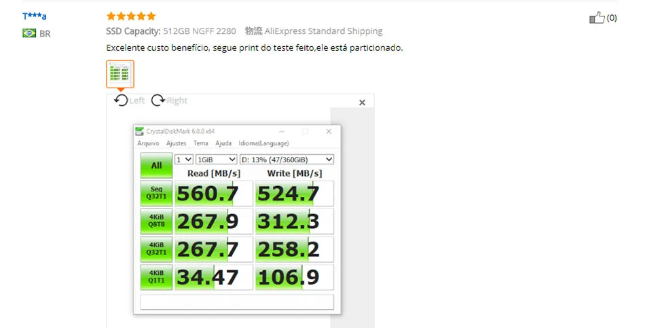Click the 258.2 write result

tap(295, 249)
